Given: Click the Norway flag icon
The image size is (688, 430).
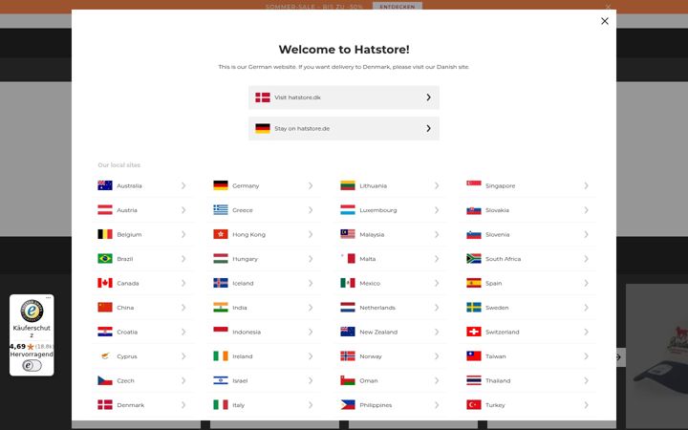Looking at the screenshot, I should tap(348, 356).
